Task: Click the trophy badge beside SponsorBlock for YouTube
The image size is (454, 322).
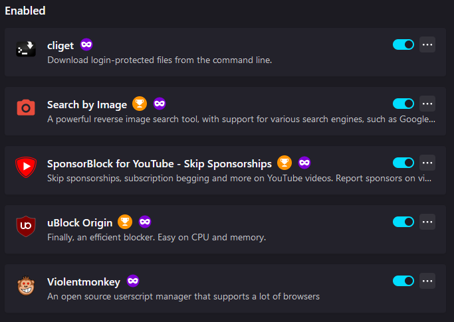Action: click(x=284, y=163)
